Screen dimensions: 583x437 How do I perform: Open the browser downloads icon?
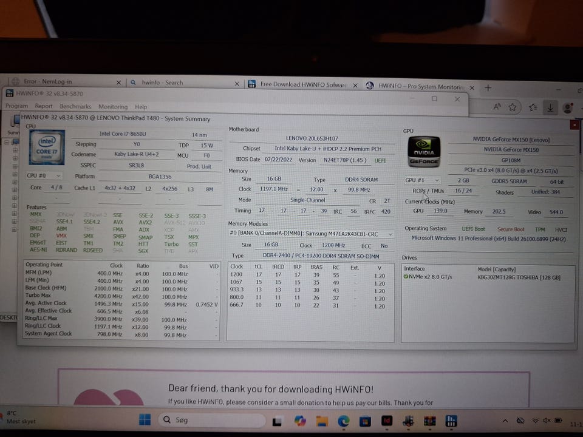tap(550, 108)
